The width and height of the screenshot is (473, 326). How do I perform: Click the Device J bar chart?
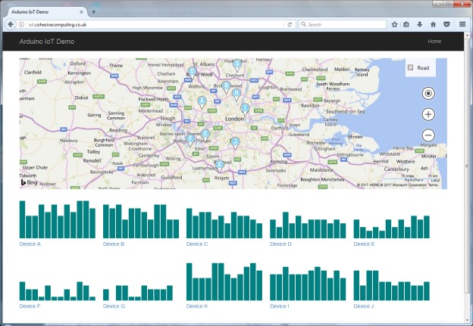(x=392, y=285)
